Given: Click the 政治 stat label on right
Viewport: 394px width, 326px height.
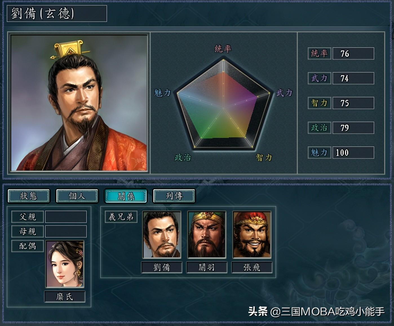Looking at the screenshot, I should tap(319, 128).
